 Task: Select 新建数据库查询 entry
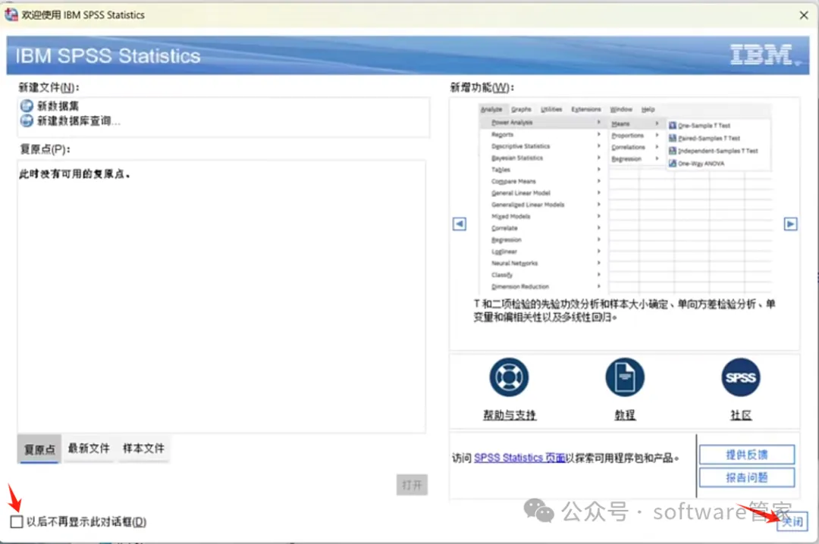pyautogui.click(x=79, y=121)
